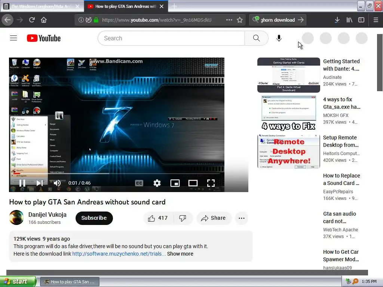
Task: Open the Windows start button
Action: [18, 281]
